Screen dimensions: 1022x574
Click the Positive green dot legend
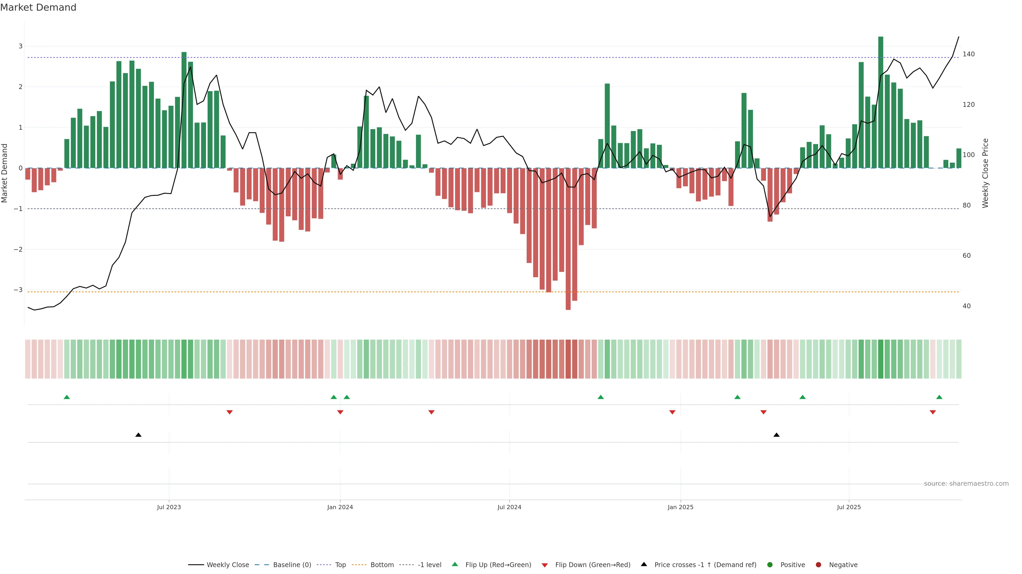[770, 565]
